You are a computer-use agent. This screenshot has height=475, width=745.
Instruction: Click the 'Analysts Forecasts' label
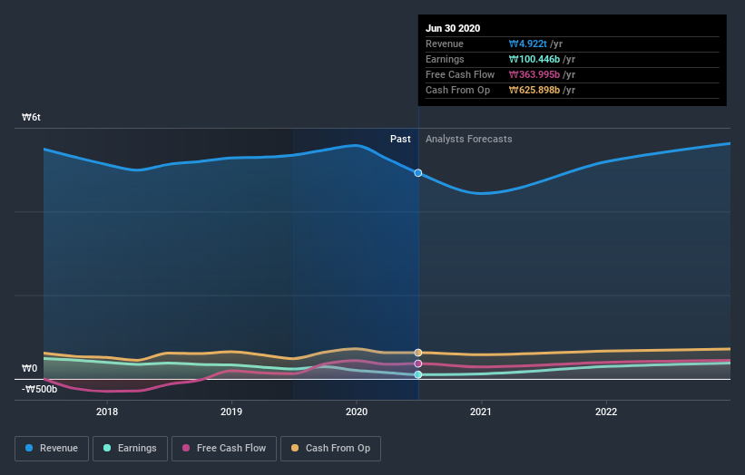[x=469, y=139]
